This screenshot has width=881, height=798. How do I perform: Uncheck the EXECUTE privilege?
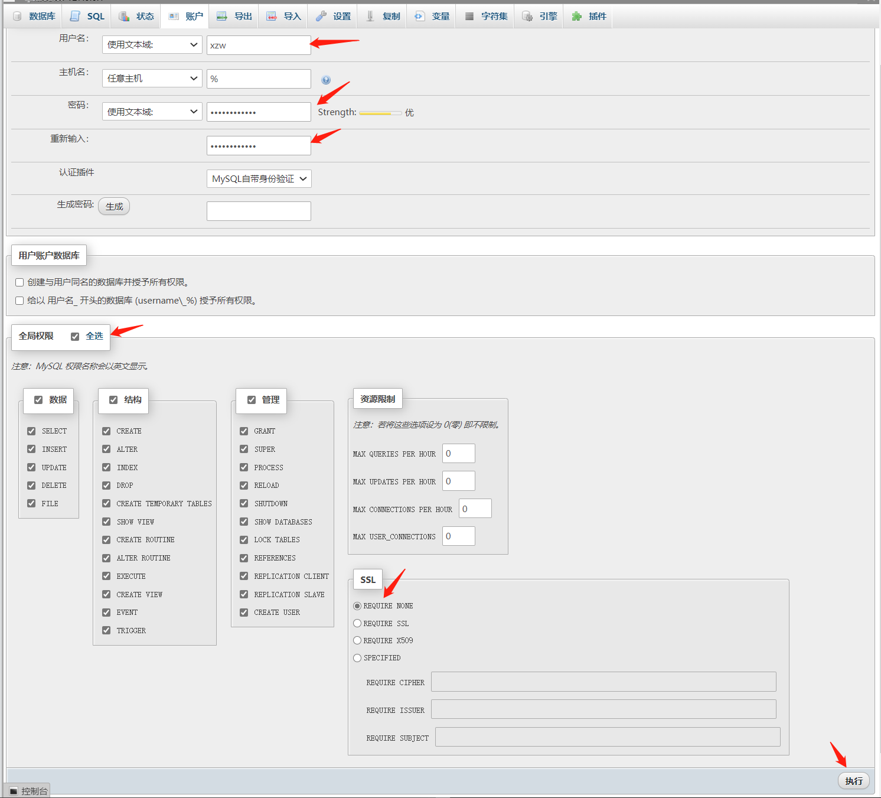pos(106,576)
